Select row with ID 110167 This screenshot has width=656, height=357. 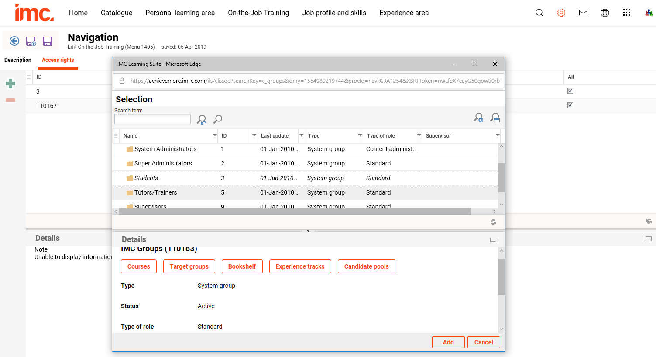69,106
